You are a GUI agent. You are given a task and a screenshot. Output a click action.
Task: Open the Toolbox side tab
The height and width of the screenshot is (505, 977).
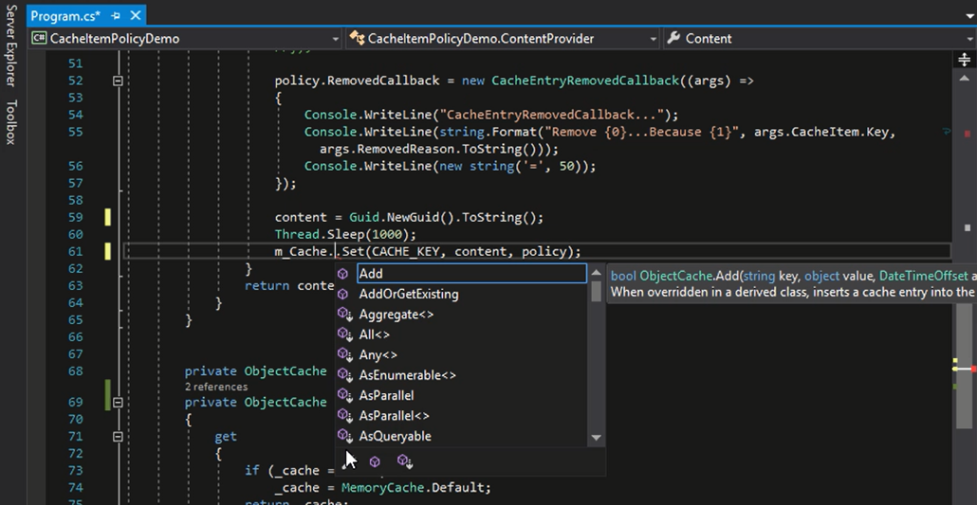(10, 121)
